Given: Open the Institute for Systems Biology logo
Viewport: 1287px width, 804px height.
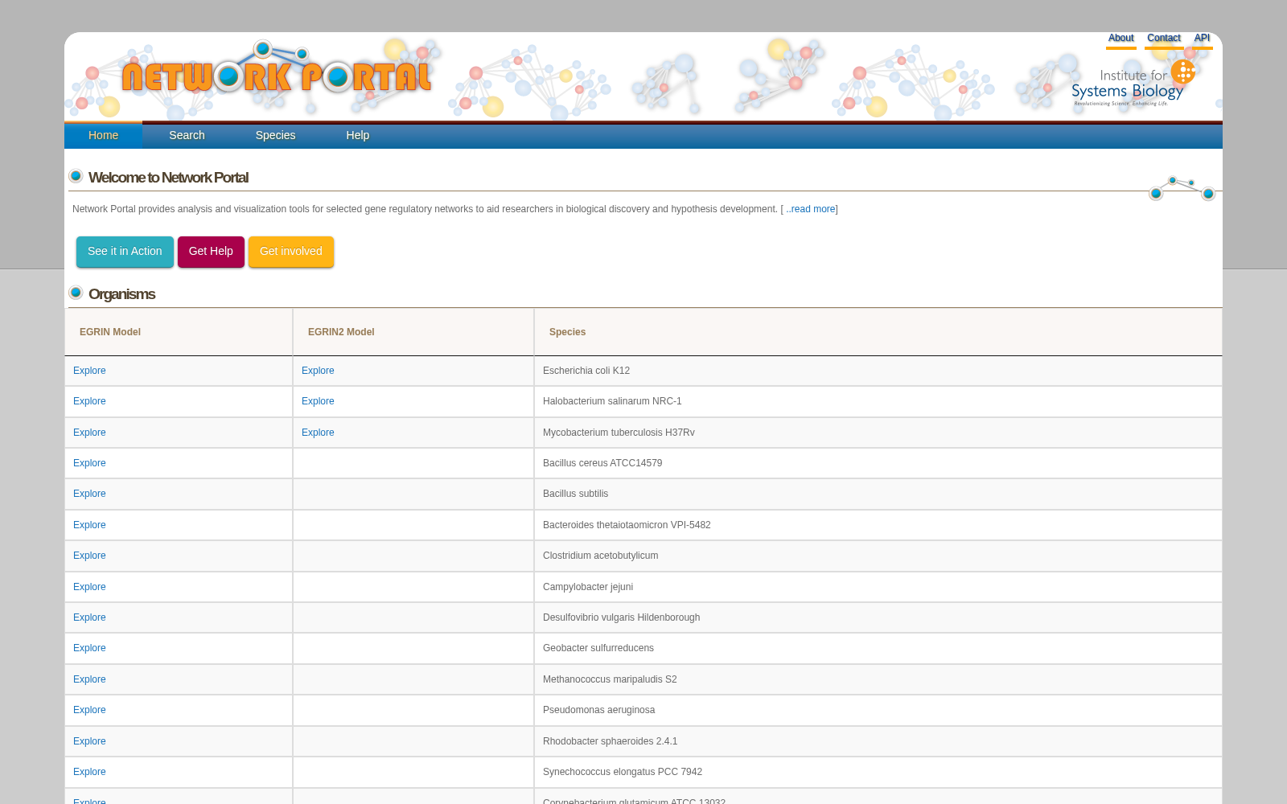Looking at the screenshot, I should pyautogui.click(x=1133, y=83).
